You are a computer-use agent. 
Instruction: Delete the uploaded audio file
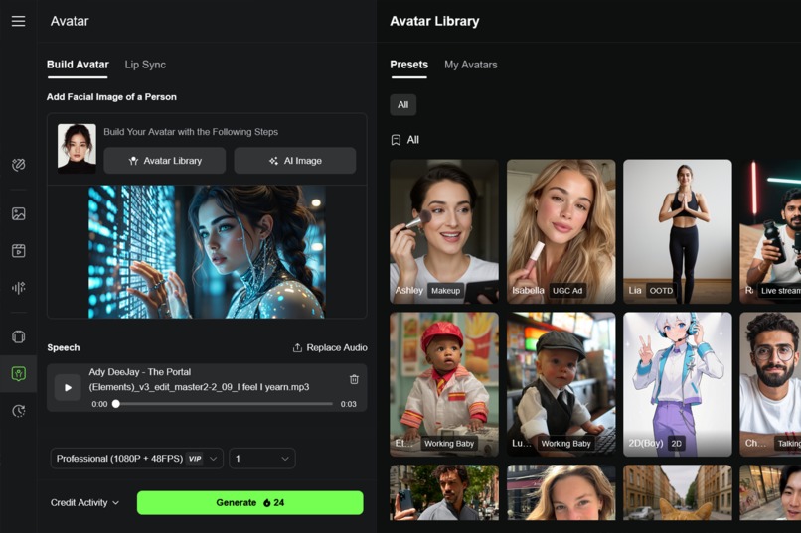coord(354,379)
